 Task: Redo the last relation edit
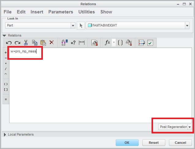17,43
